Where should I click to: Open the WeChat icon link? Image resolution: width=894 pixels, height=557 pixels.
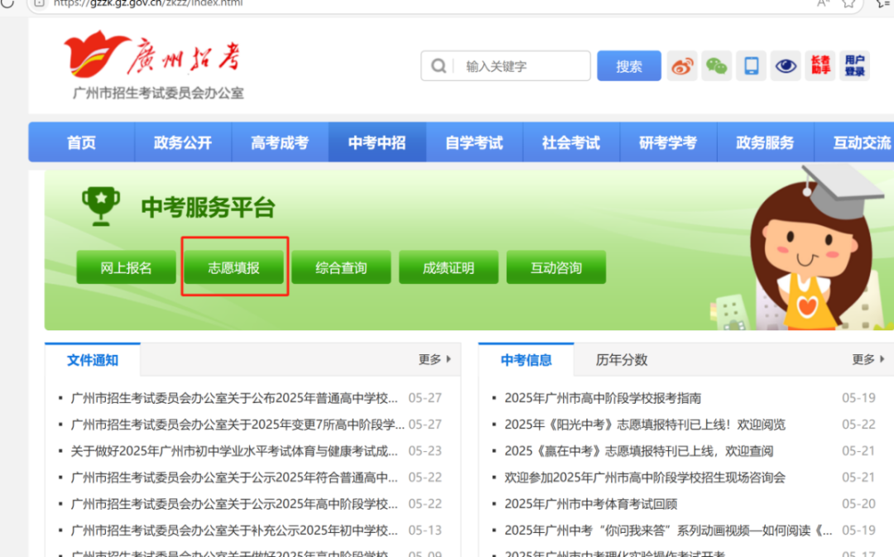tap(717, 66)
